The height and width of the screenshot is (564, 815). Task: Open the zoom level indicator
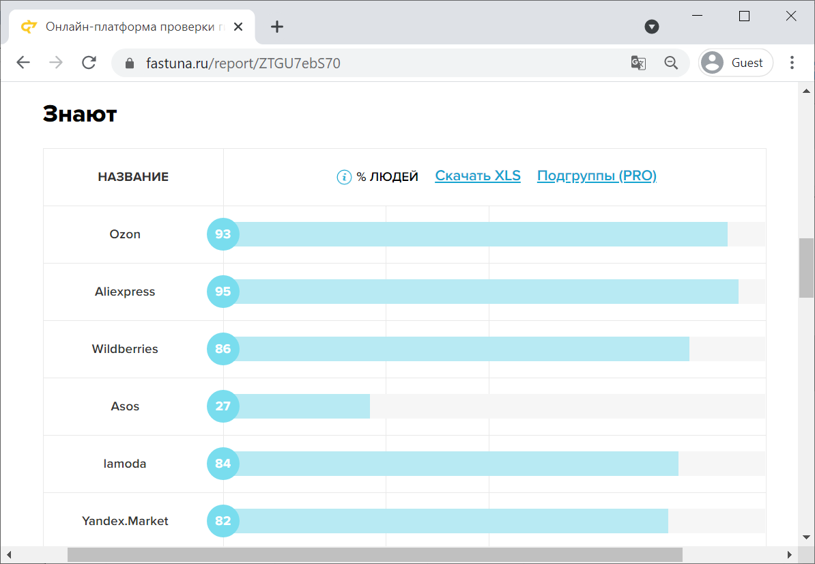click(x=671, y=63)
